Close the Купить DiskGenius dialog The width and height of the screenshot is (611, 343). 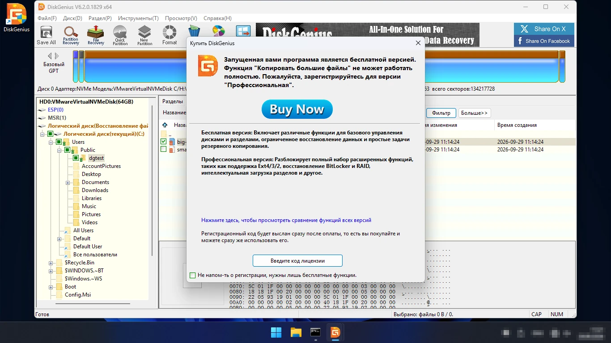click(418, 43)
